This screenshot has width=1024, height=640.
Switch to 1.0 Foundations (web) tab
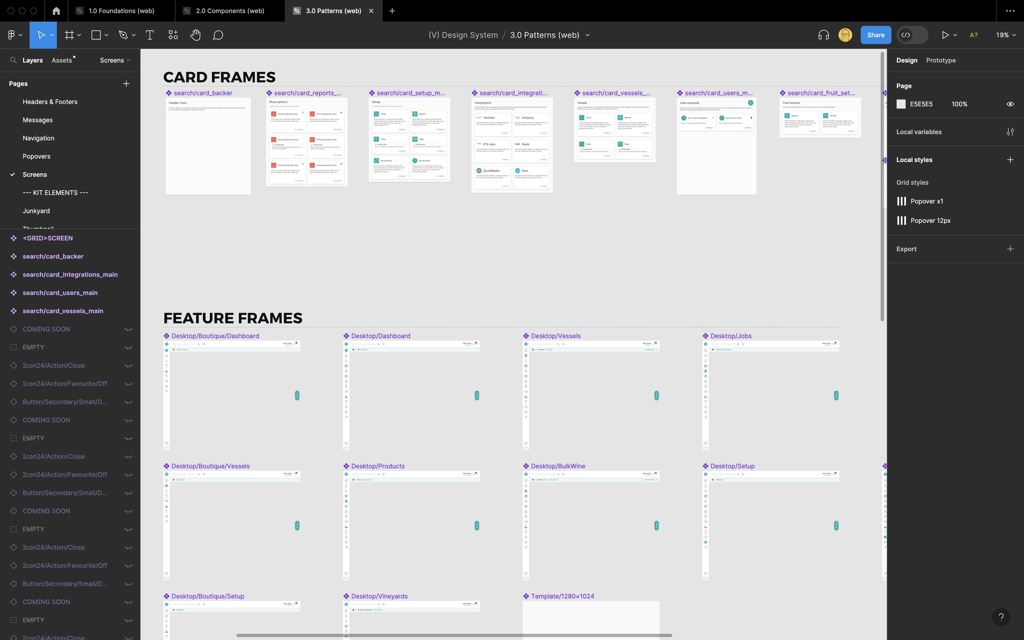click(121, 11)
